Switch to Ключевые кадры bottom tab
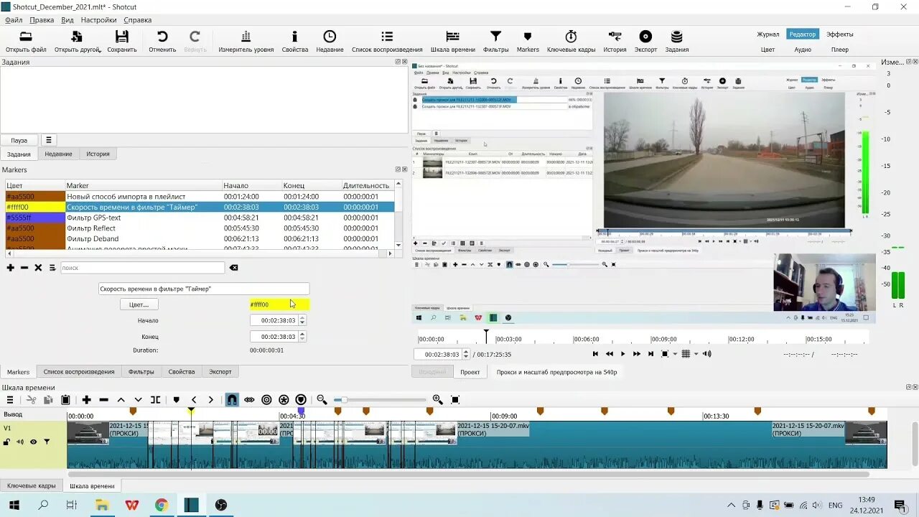This screenshot has height=517, width=919. coord(31,486)
